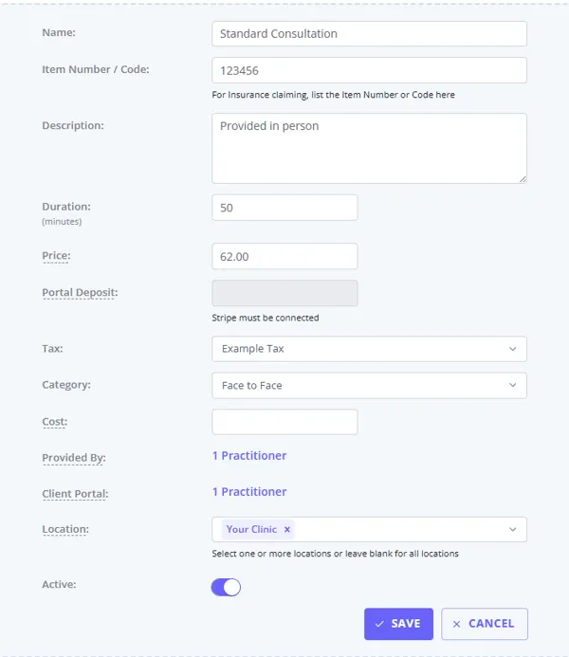
Task: Expand the Location multi-select field
Action: (369, 529)
